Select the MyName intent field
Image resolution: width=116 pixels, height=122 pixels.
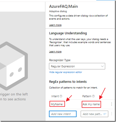[57, 104]
